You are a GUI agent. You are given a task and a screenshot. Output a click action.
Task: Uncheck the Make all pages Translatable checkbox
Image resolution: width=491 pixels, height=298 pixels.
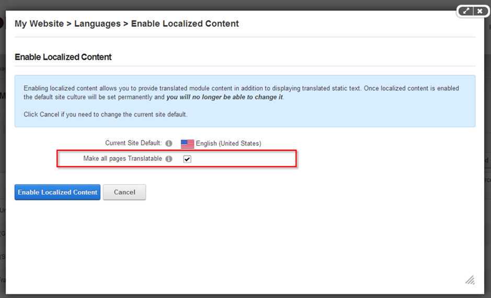(x=187, y=159)
